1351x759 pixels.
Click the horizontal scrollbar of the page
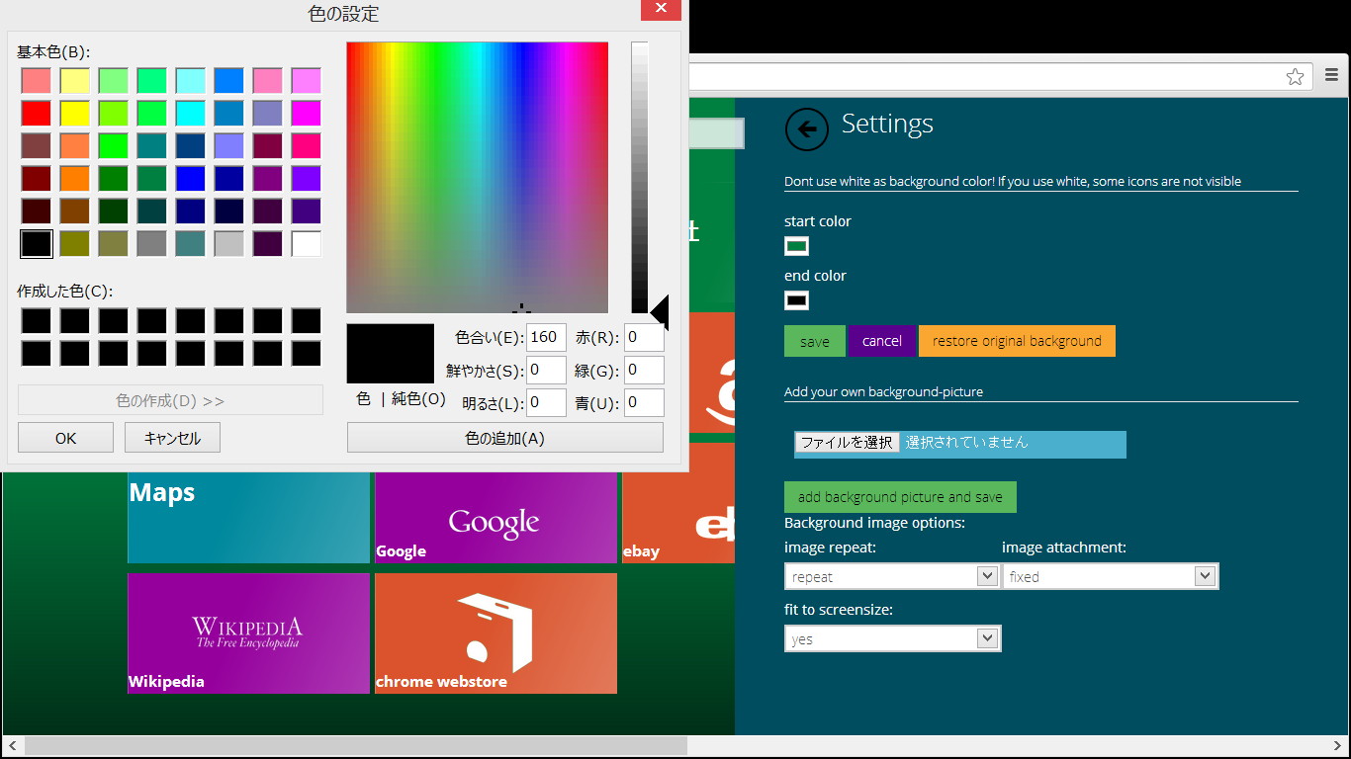click(x=356, y=745)
